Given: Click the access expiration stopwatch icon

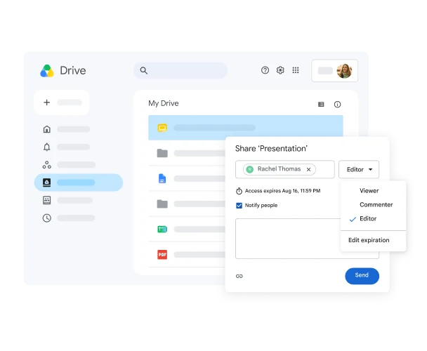Looking at the screenshot, I should coord(239,191).
